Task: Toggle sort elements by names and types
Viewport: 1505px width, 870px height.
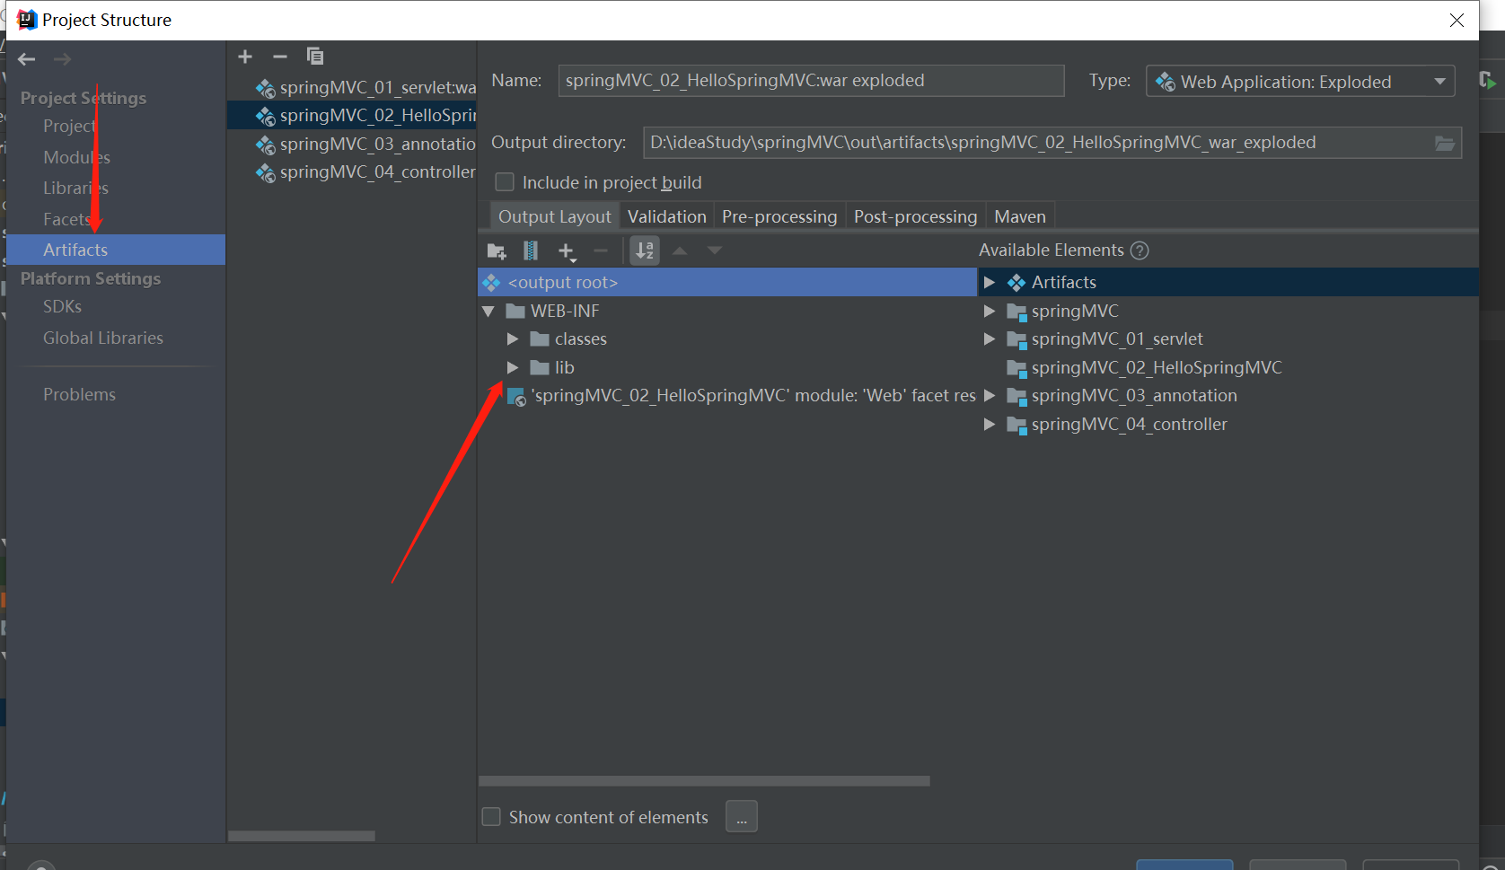Action: tap(645, 251)
